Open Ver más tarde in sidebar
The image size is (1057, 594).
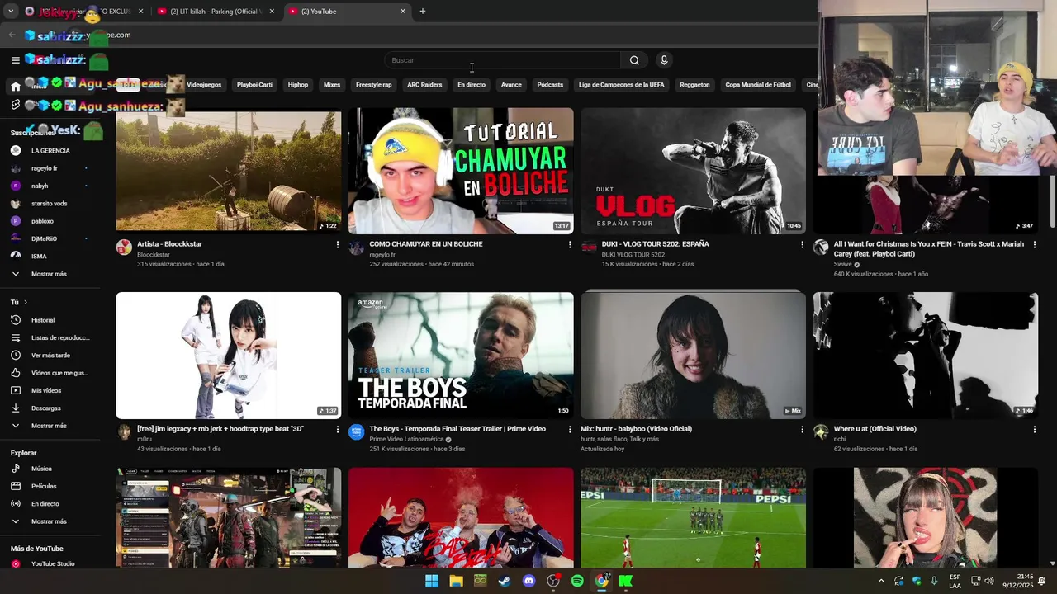coord(50,356)
